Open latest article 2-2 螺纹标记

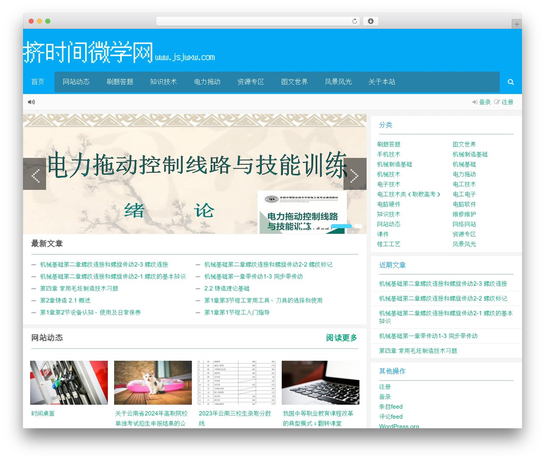pos(268,265)
